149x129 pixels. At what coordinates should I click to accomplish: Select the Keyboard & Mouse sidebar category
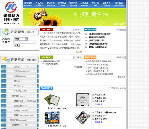pyautogui.click(x=25, y=101)
